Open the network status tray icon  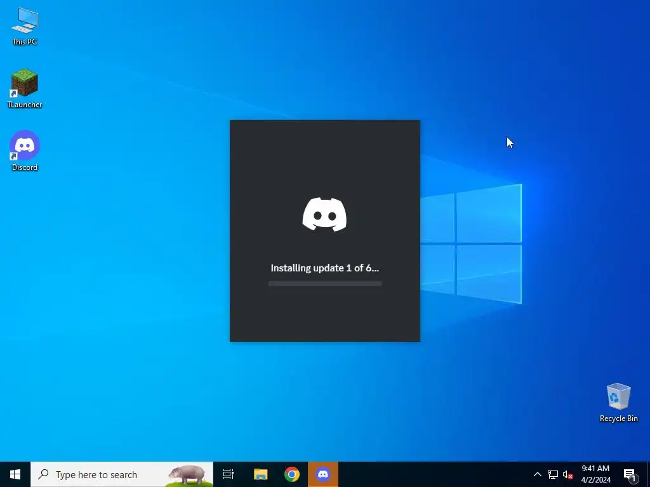click(553, 474)
